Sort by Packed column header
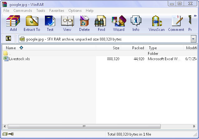The width and height of the screenshot is (199, 139). pos(133,48)
